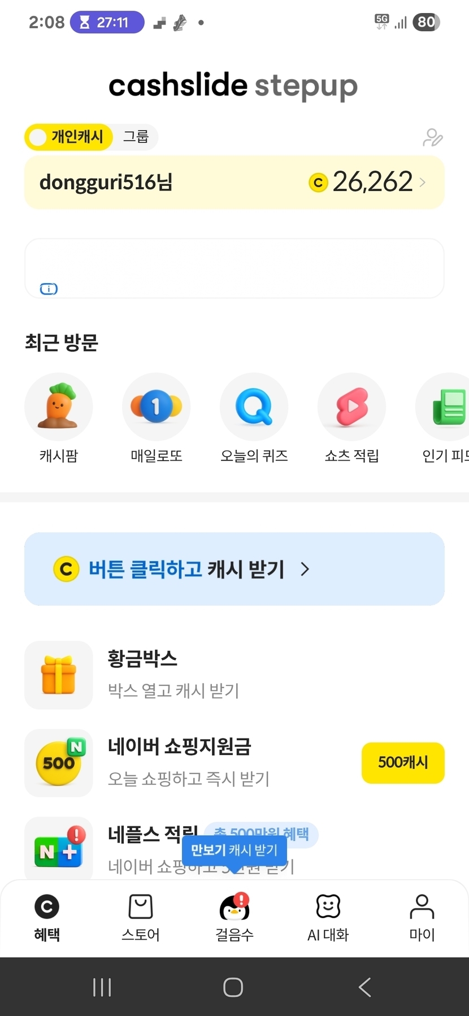469x1016 pixels.
Task: Open the 버튼 클릭하고 캐시 받기 banner arrow
Action: (x=305, y=569)
